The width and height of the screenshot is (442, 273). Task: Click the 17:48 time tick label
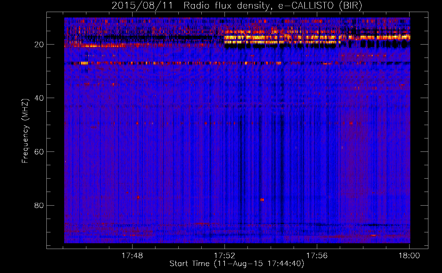pyautogui.click(x=132, y=256)
